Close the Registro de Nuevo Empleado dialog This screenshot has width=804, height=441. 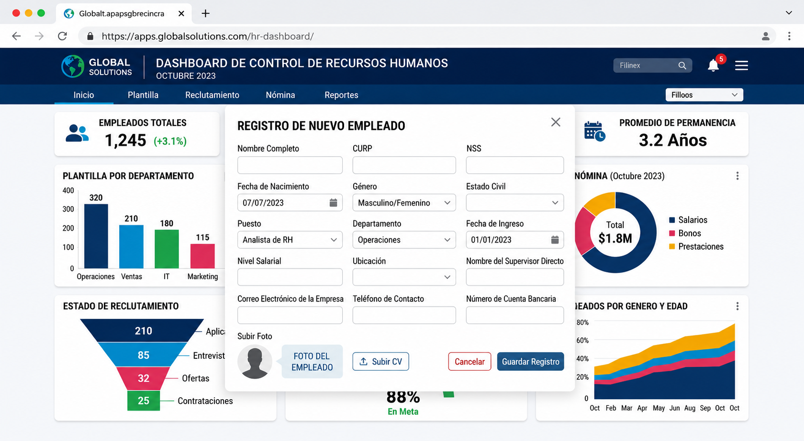(556, 122)
